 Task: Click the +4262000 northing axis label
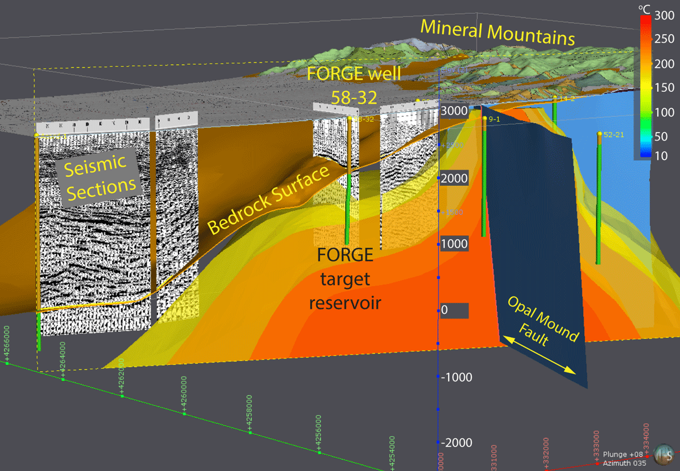(x=122, y=376)
